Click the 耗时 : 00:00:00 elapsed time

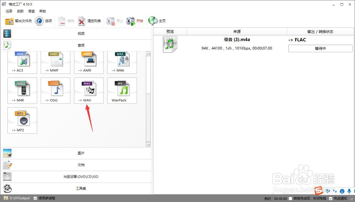pyautogui.click(x=275, y=199)
